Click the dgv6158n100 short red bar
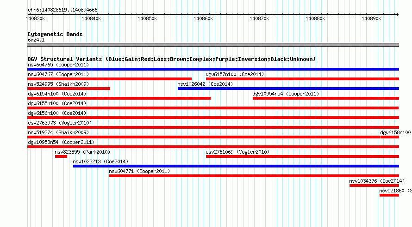 [390, 137]
